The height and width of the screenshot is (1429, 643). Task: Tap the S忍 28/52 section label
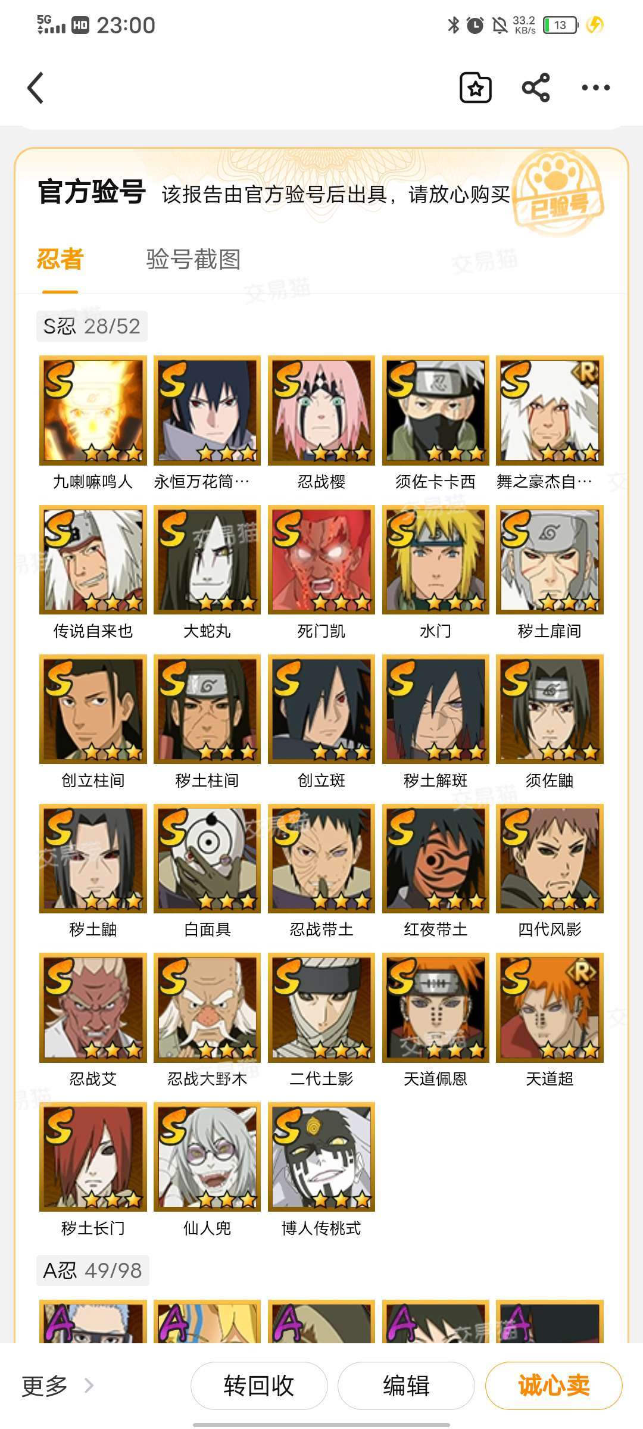pos(92,326)
